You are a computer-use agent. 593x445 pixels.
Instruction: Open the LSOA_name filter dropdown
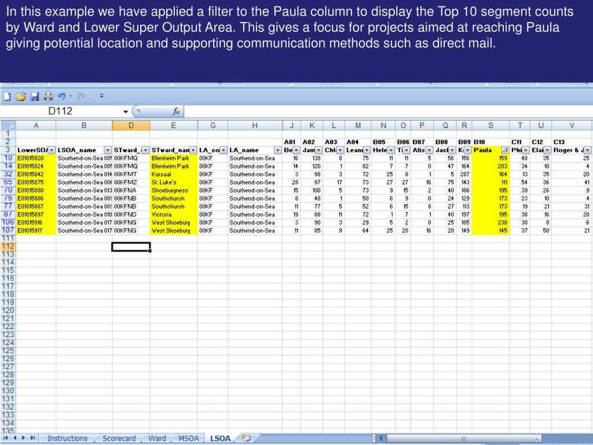tap(108, 150)
